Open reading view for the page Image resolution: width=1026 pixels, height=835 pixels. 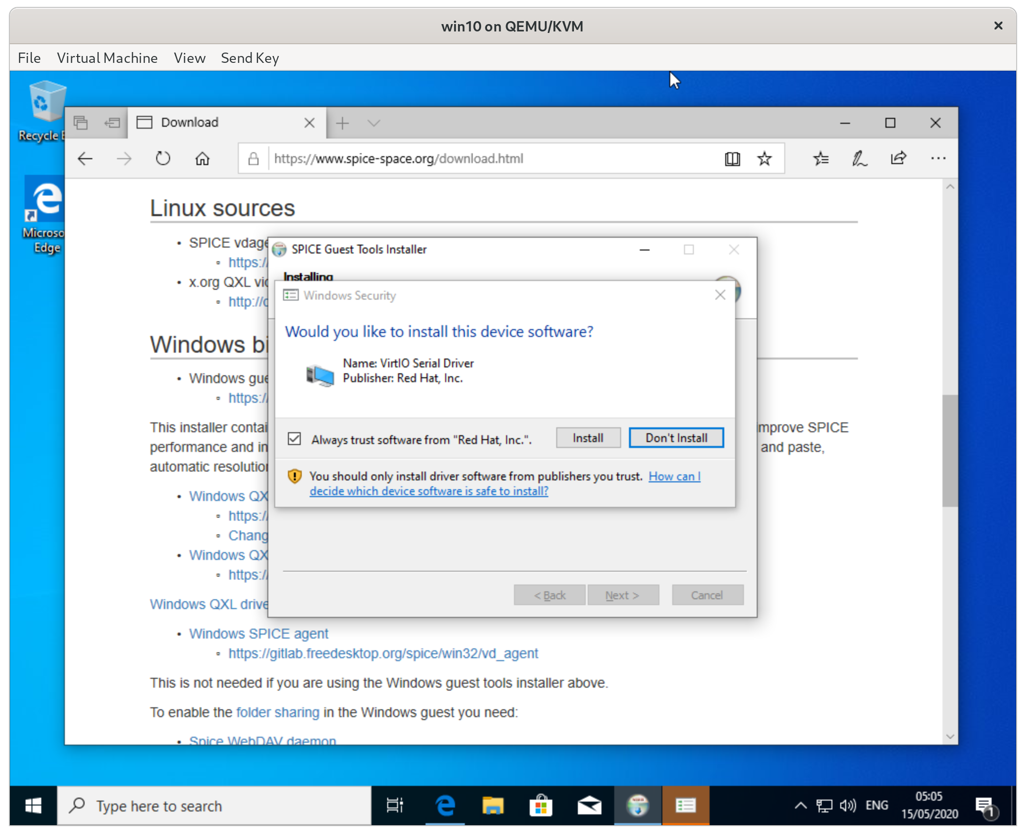[x=732, y=158]
